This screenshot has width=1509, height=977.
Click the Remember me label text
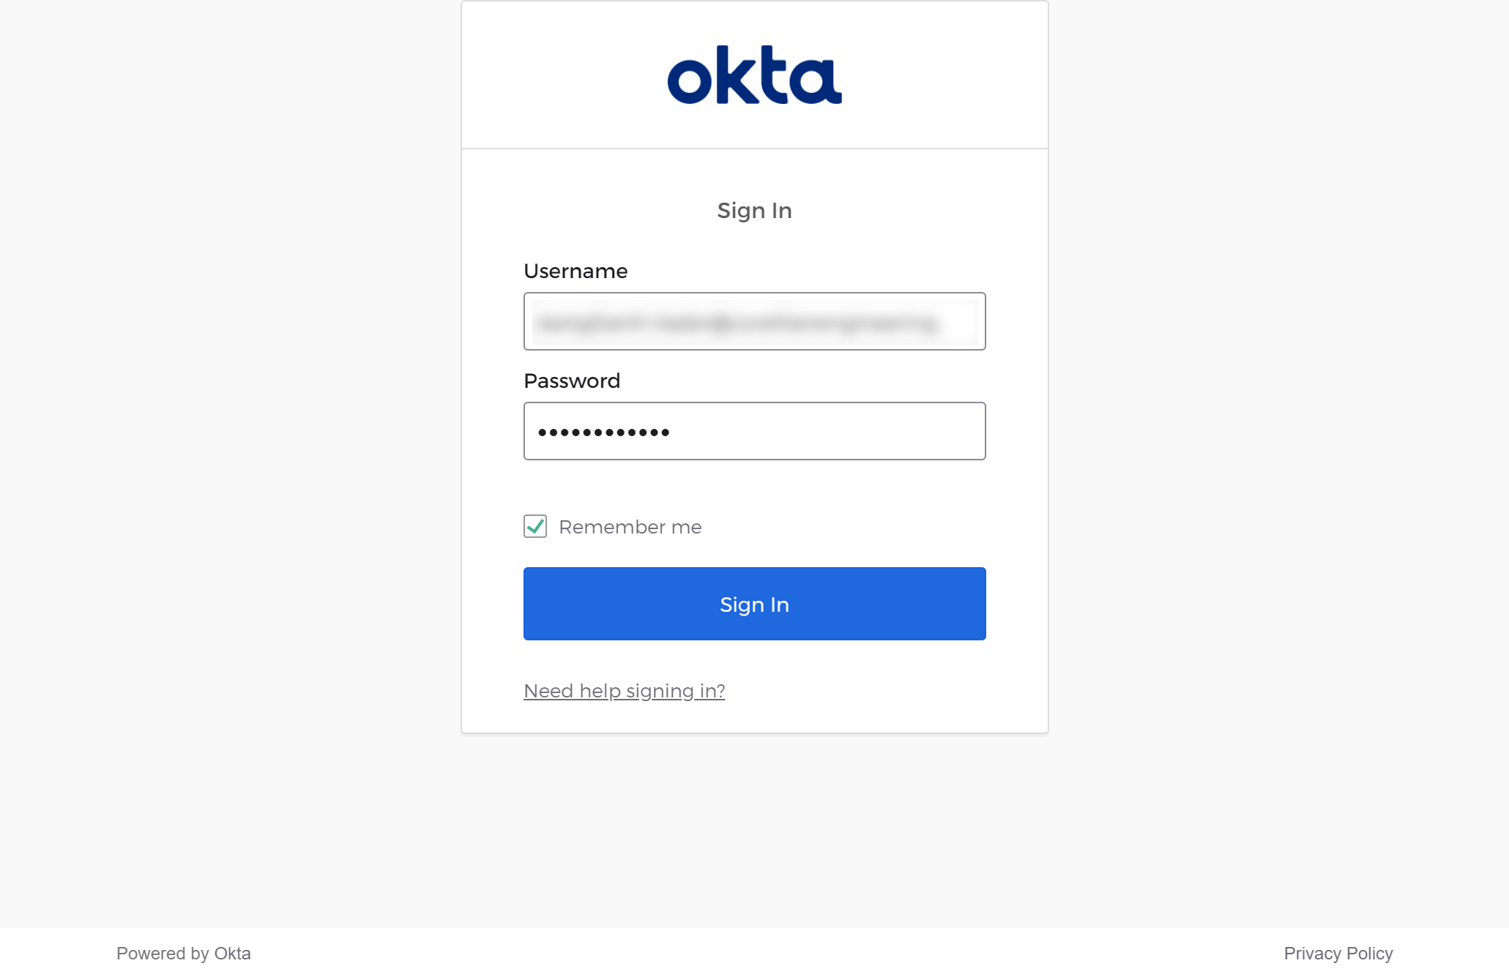pyautogui.click(x=630, y=527)
